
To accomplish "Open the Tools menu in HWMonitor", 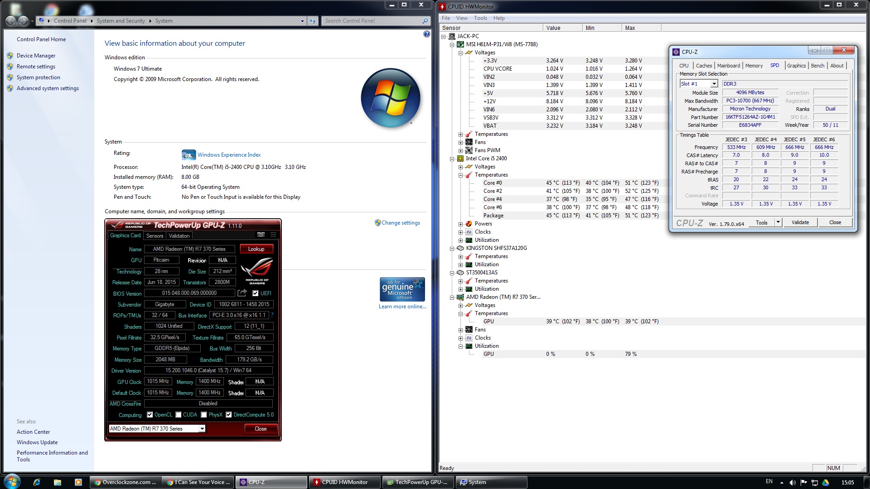I will click(x=480, y=18).
